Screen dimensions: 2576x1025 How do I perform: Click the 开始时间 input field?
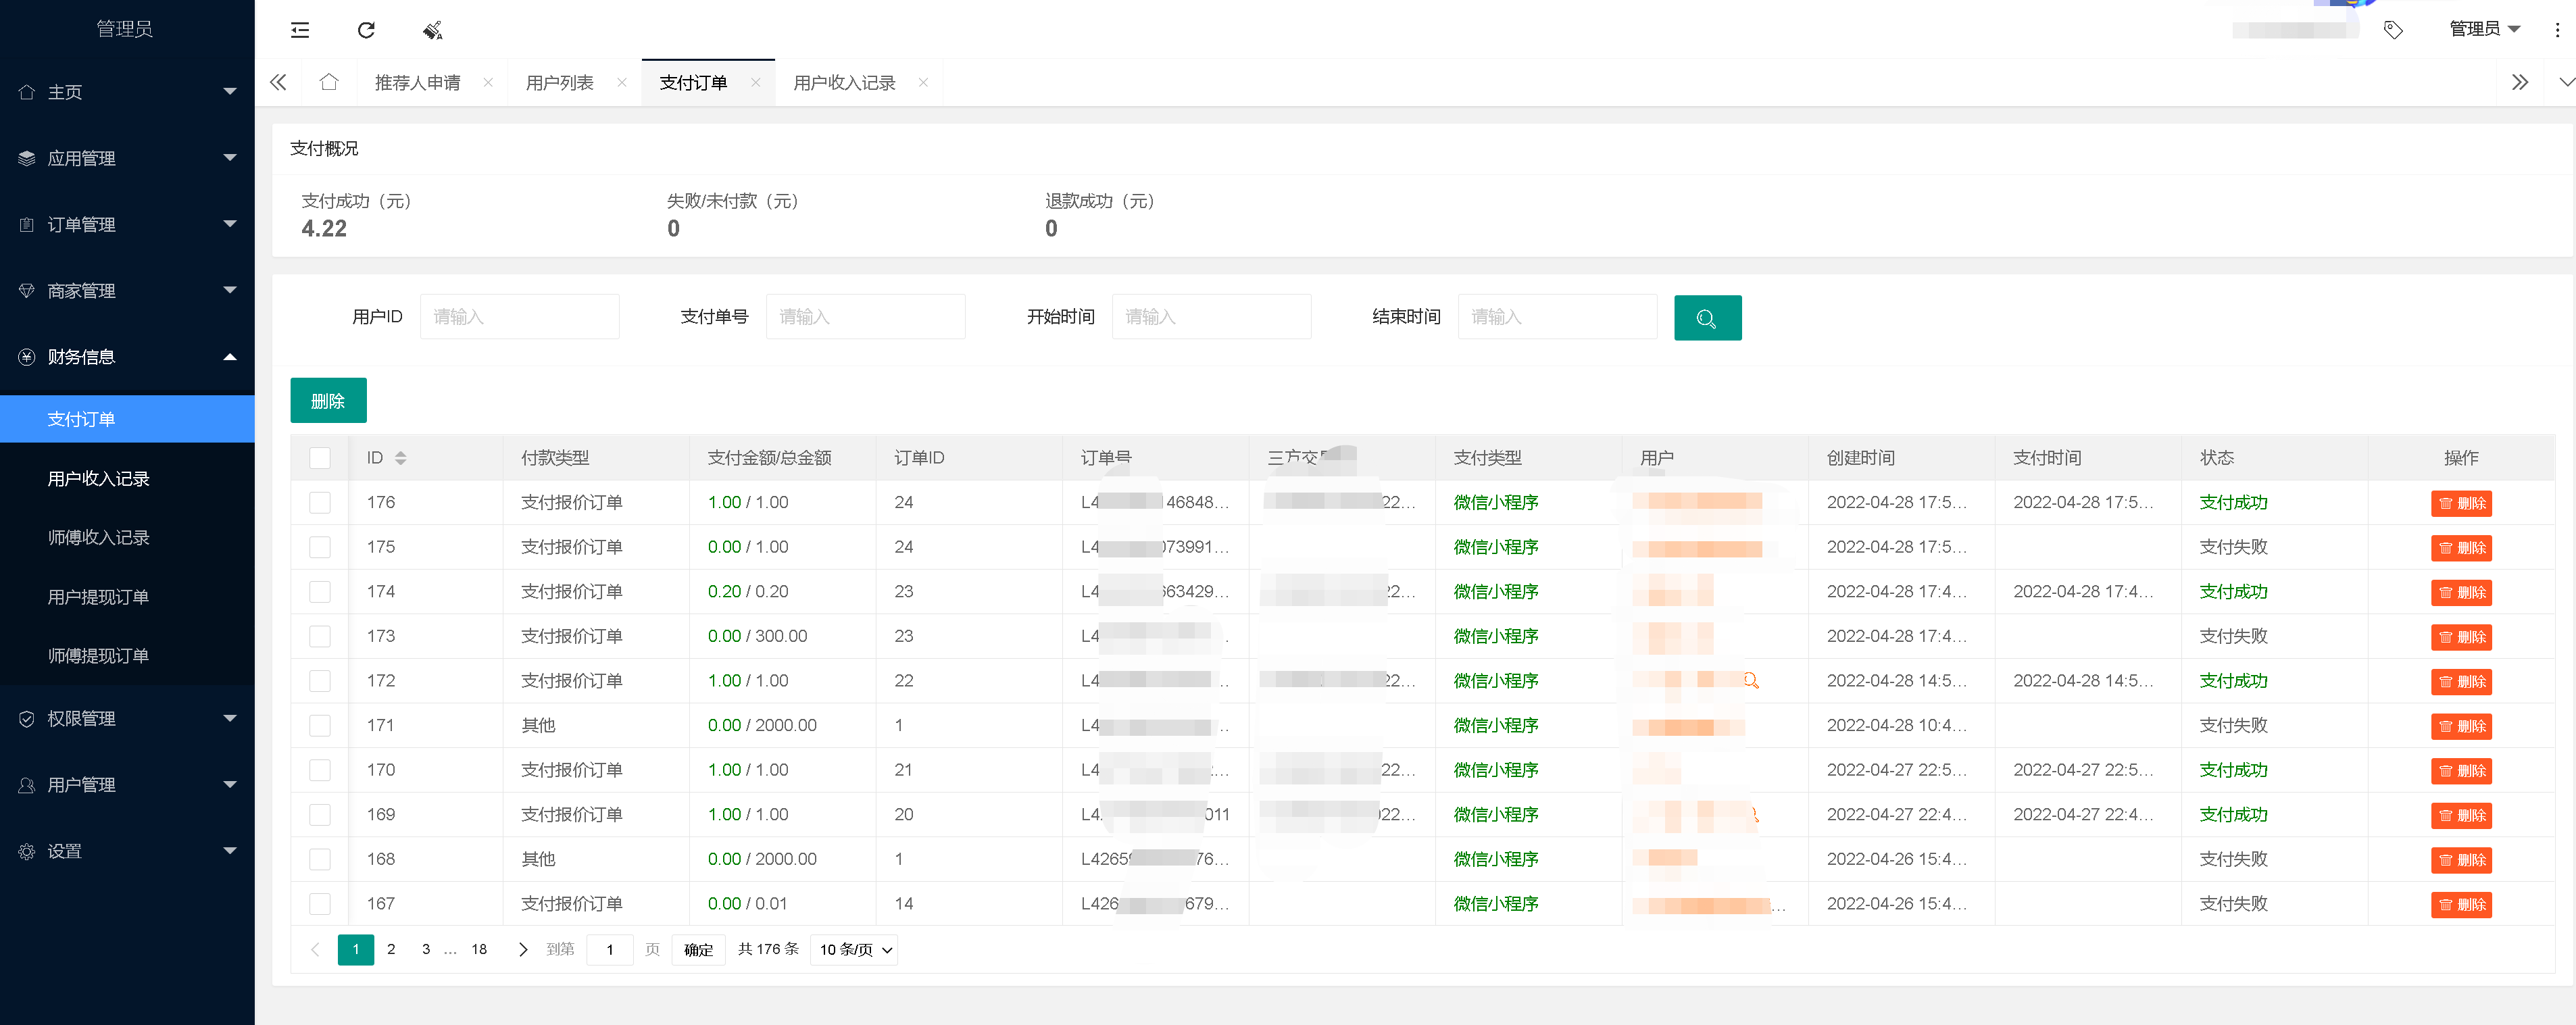[1211, 317]
